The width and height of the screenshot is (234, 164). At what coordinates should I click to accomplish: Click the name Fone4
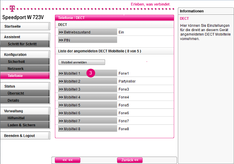(x=124, y=97)
